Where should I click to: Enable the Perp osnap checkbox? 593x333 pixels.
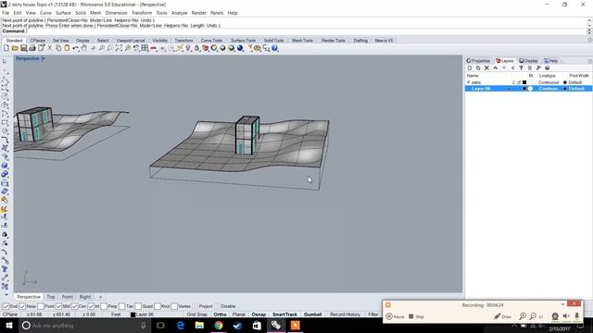click(104, 306)
